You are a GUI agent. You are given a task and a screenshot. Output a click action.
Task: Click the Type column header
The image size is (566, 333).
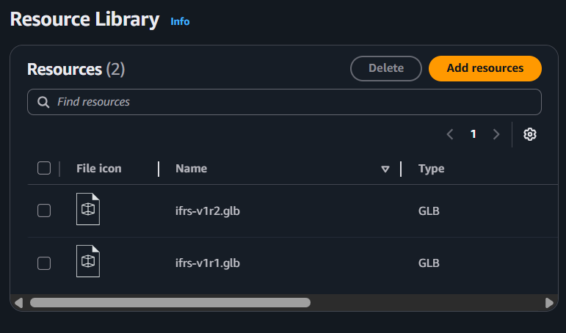(431, 169)
